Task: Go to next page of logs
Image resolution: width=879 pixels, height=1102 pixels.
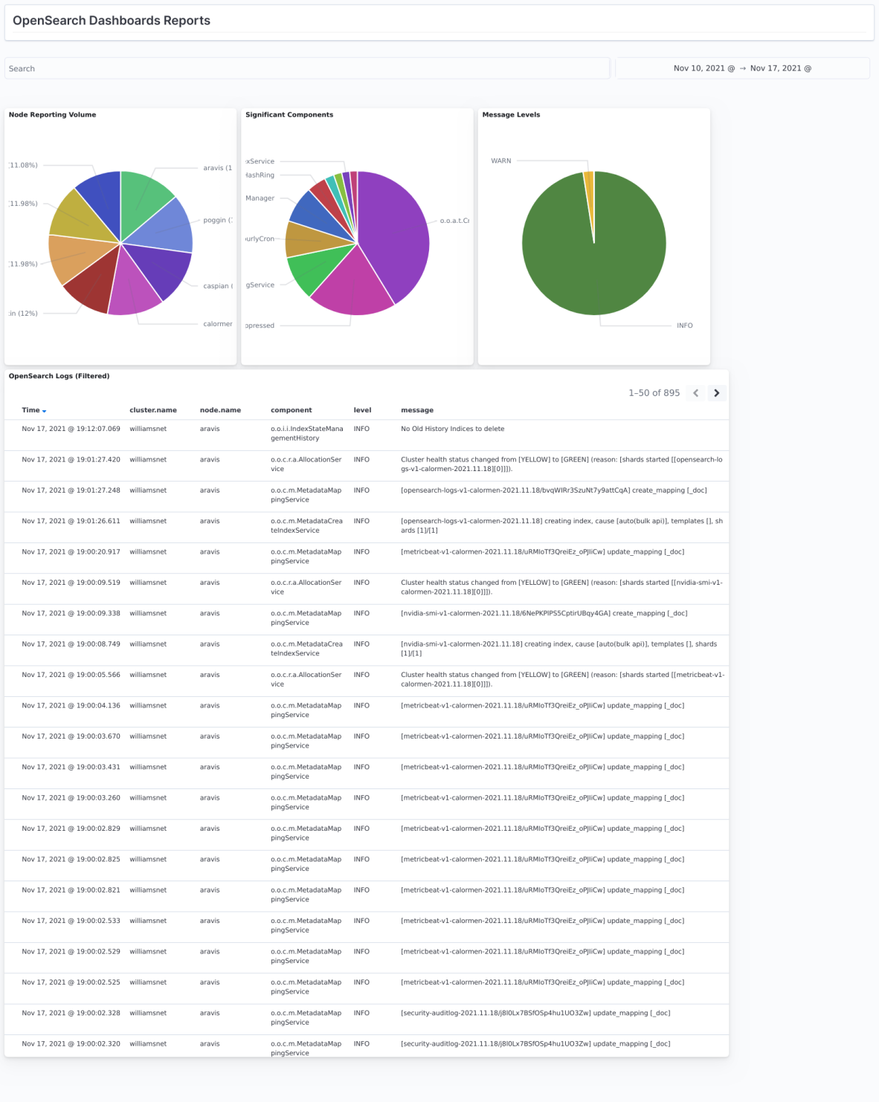Action: coord(716,393)
